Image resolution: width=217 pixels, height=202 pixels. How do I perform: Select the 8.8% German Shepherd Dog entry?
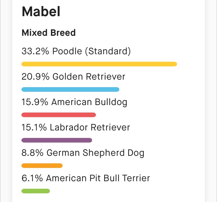tap(83, 153)
